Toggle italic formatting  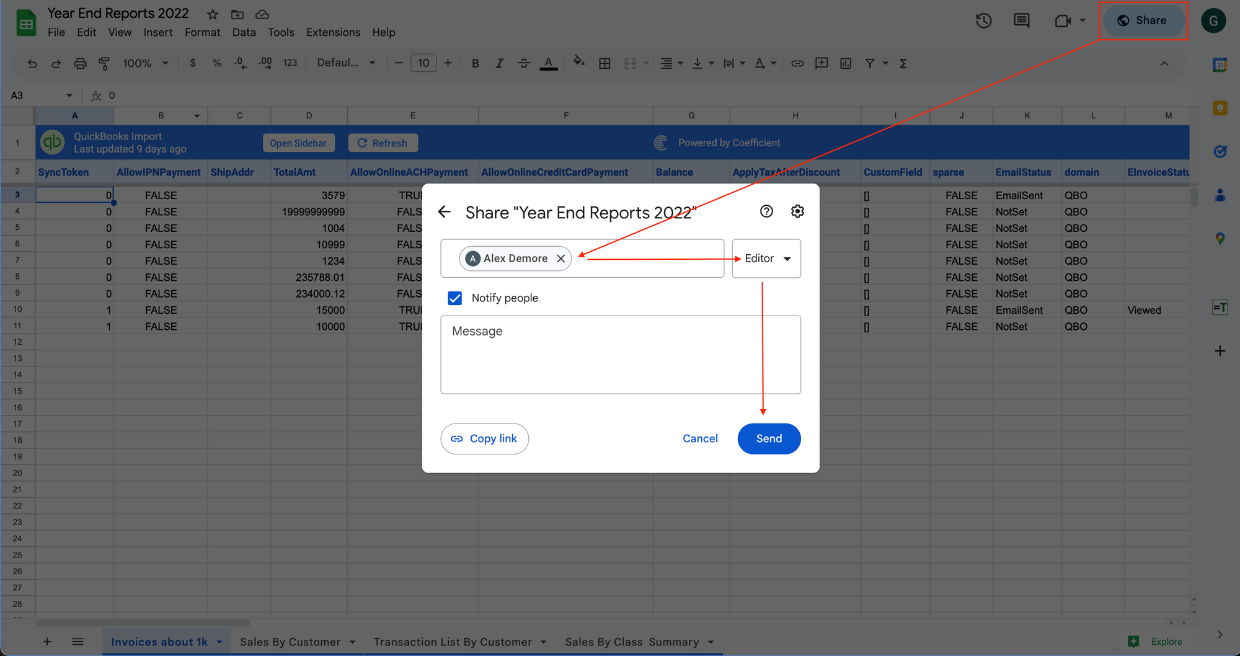[x=499, y=63]
